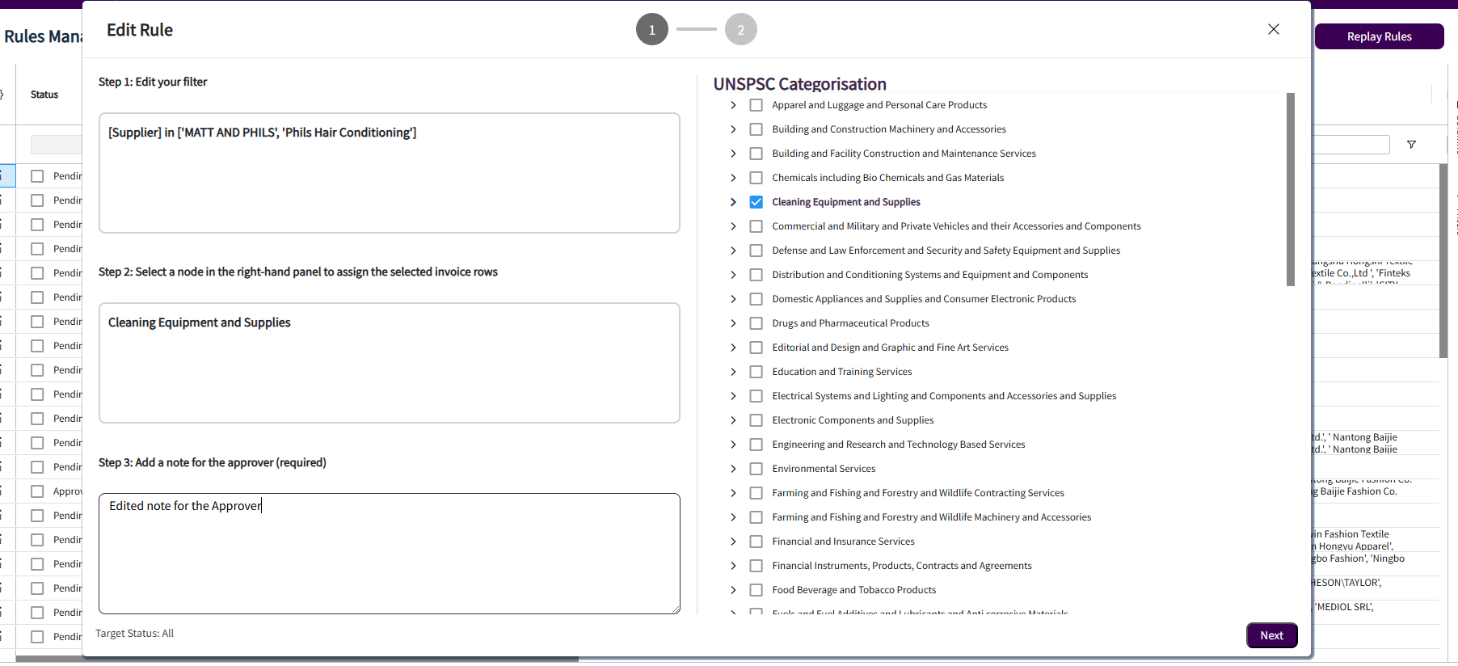Click 'Electronic Components and Supplies' label
This screenshot has height=666, width=1458.
(853, 420)
